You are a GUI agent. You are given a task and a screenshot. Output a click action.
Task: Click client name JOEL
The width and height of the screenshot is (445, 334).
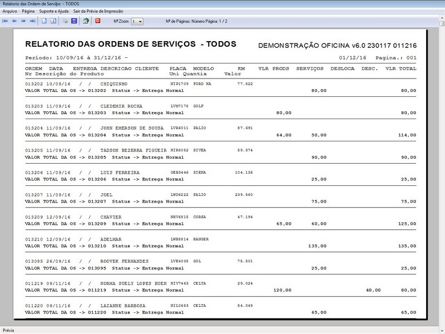(x=106, y=195)
